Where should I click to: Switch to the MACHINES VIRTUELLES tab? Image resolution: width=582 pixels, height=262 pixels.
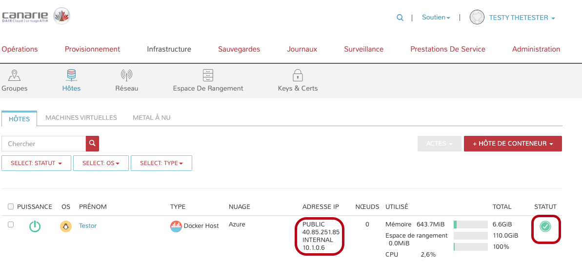81,118
